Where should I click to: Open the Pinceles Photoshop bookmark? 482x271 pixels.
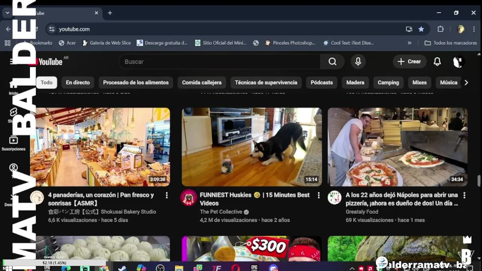click(290, 43)
